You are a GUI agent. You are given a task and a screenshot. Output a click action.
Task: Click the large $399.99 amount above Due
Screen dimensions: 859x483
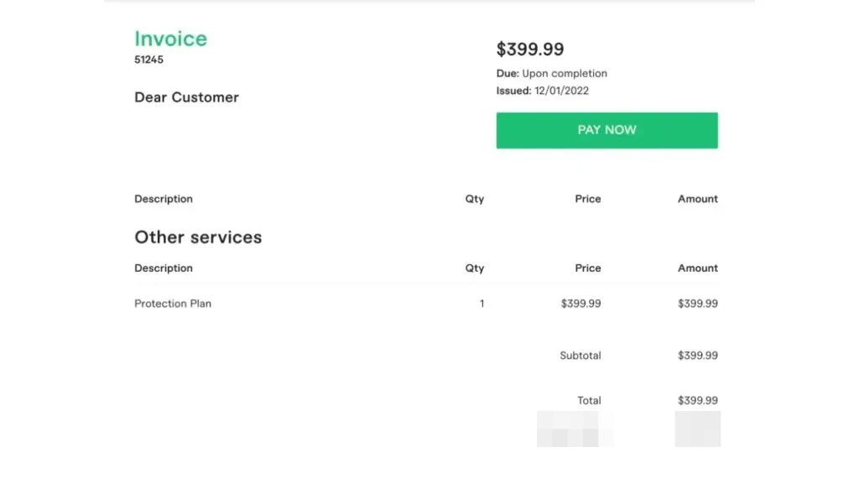[529, 49]
